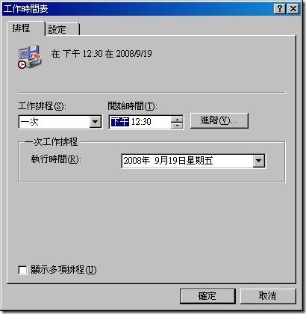Click the 2008年 year in date field
This screenshot has width=306, height=314.
click(x=137, y=161)
